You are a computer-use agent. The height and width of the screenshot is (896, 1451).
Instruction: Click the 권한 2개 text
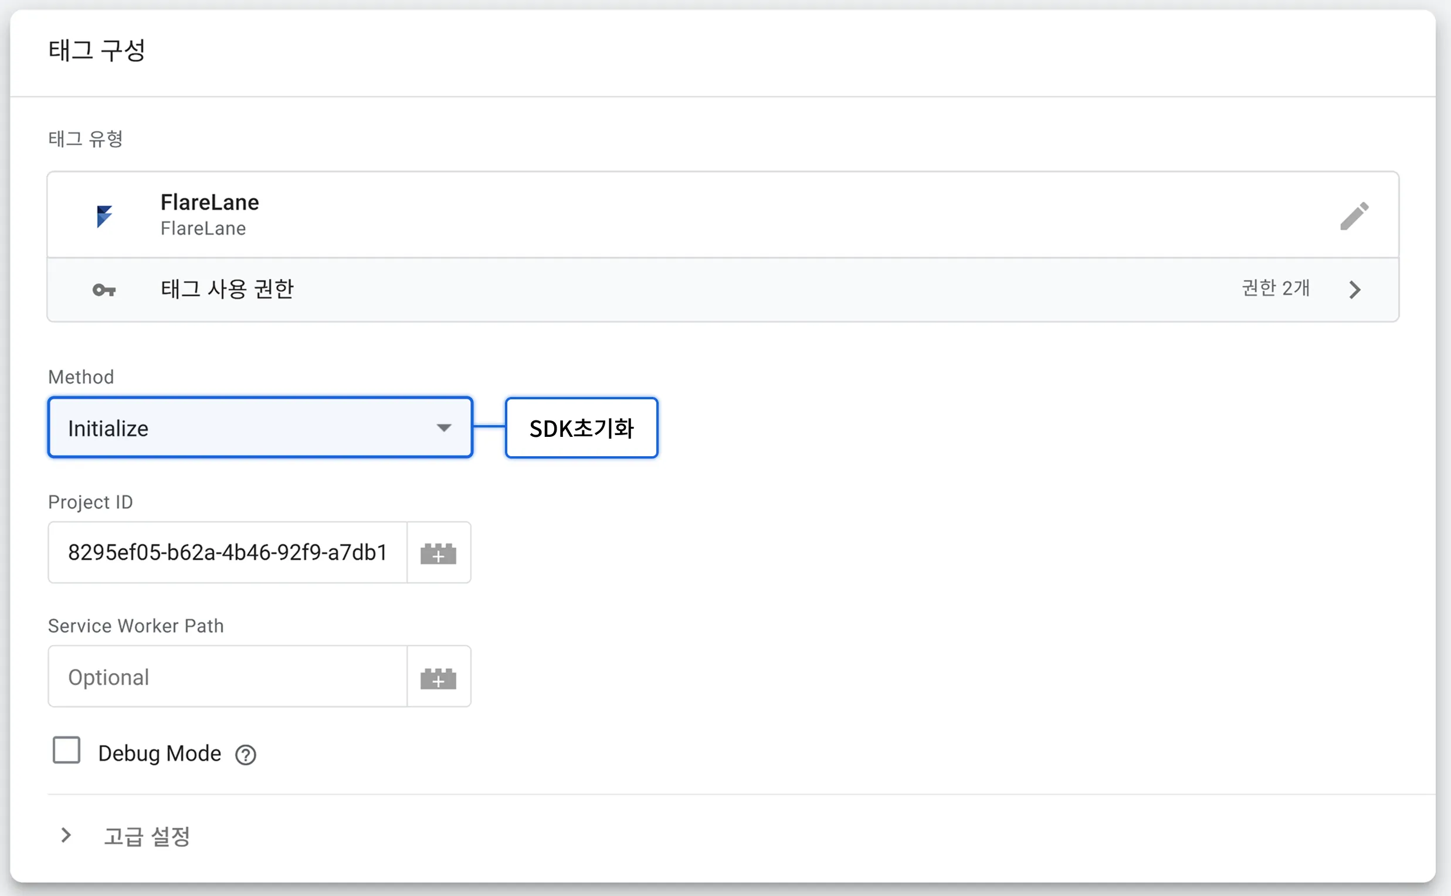pos(1276,288)
